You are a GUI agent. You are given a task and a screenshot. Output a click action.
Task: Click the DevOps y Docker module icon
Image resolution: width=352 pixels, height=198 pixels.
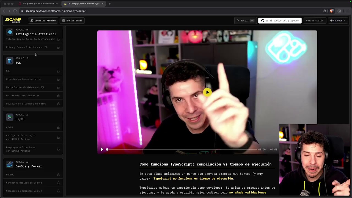coord(10,164)
